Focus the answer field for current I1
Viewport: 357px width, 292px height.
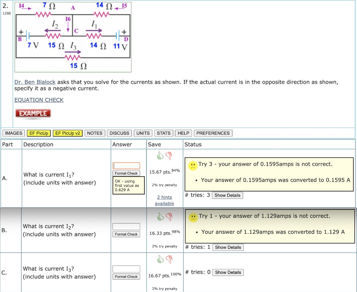click(126, 166)
